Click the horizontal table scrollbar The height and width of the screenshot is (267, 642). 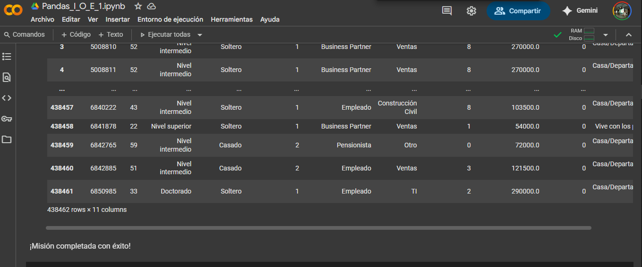coord(318,228)
